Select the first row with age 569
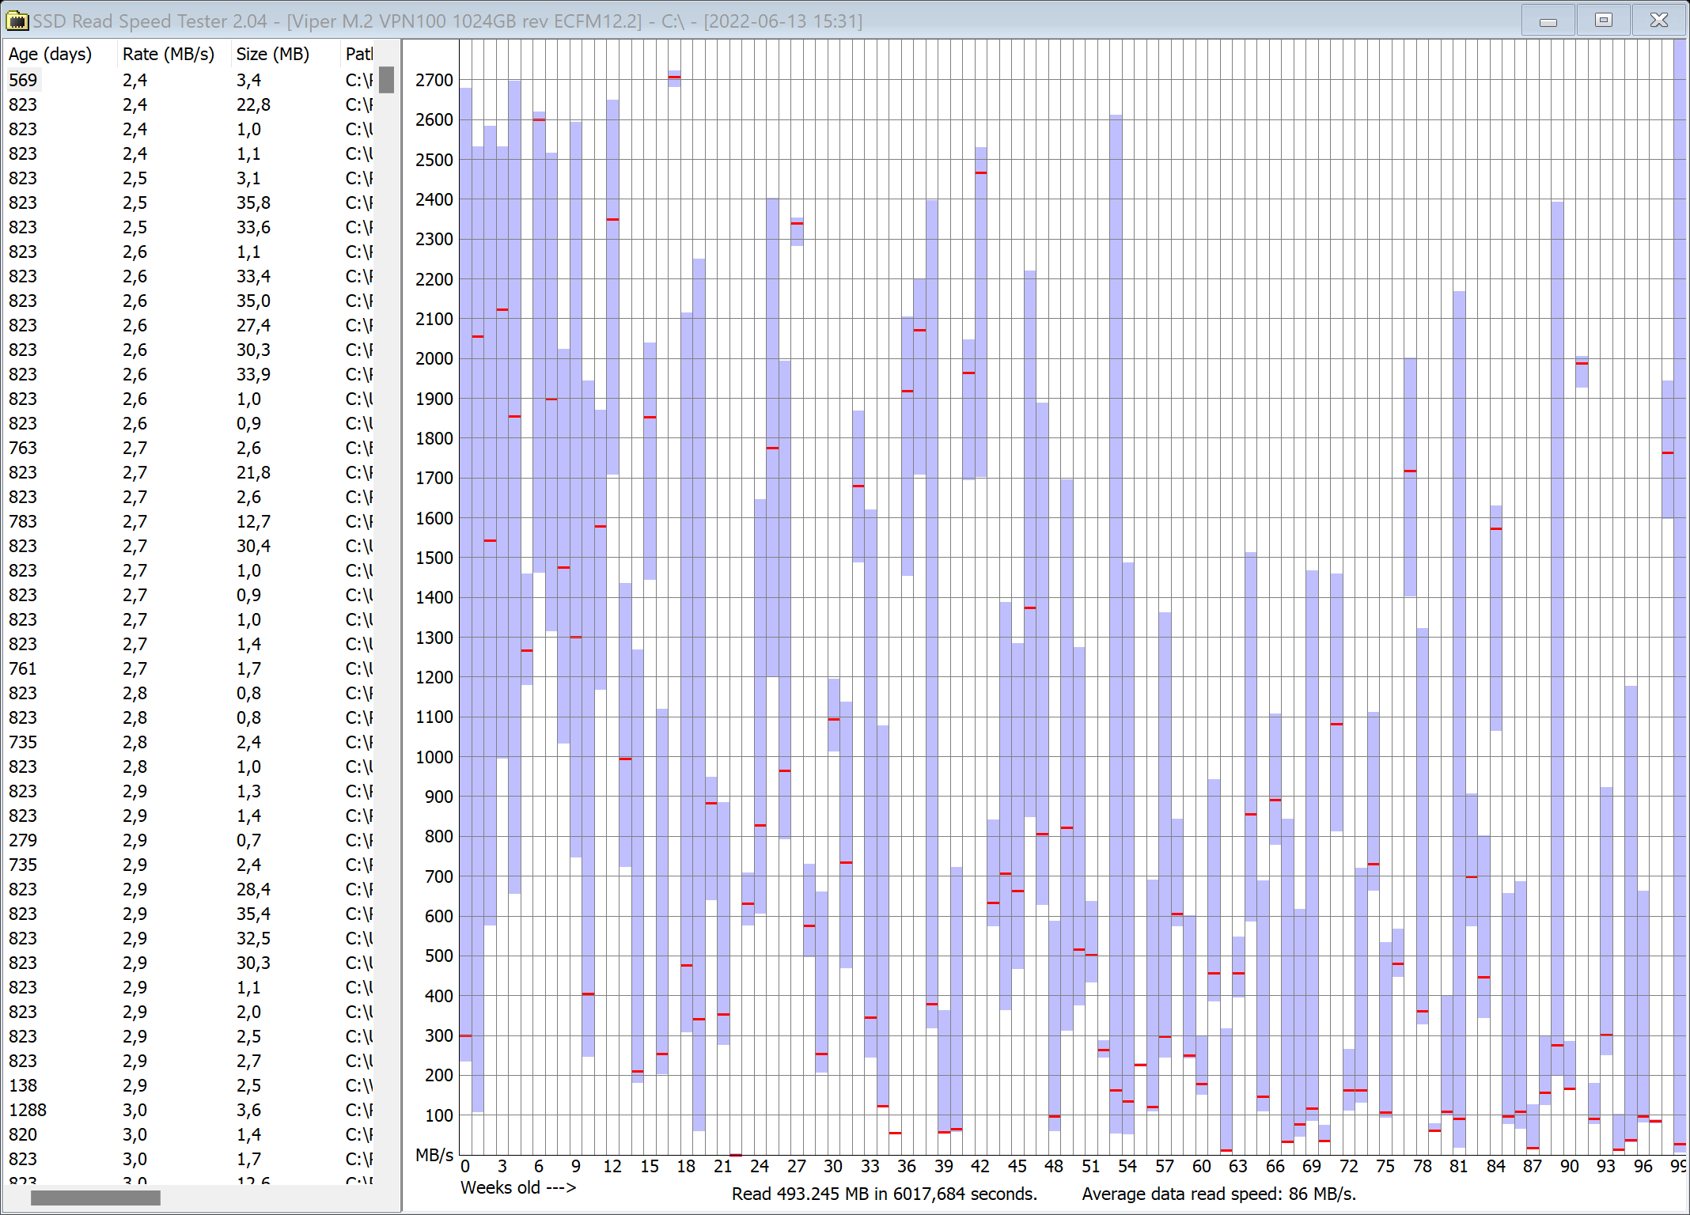The width and height of the screenshot is (1690, 1215). [x=24, y=80]
